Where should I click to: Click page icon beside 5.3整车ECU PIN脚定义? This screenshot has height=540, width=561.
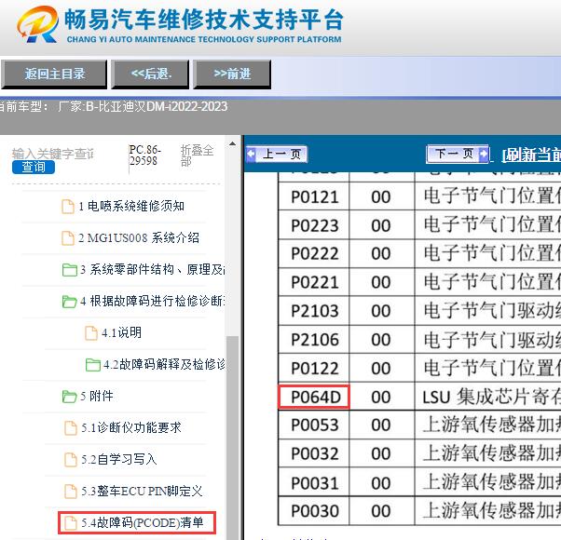[x=71, y=492]
